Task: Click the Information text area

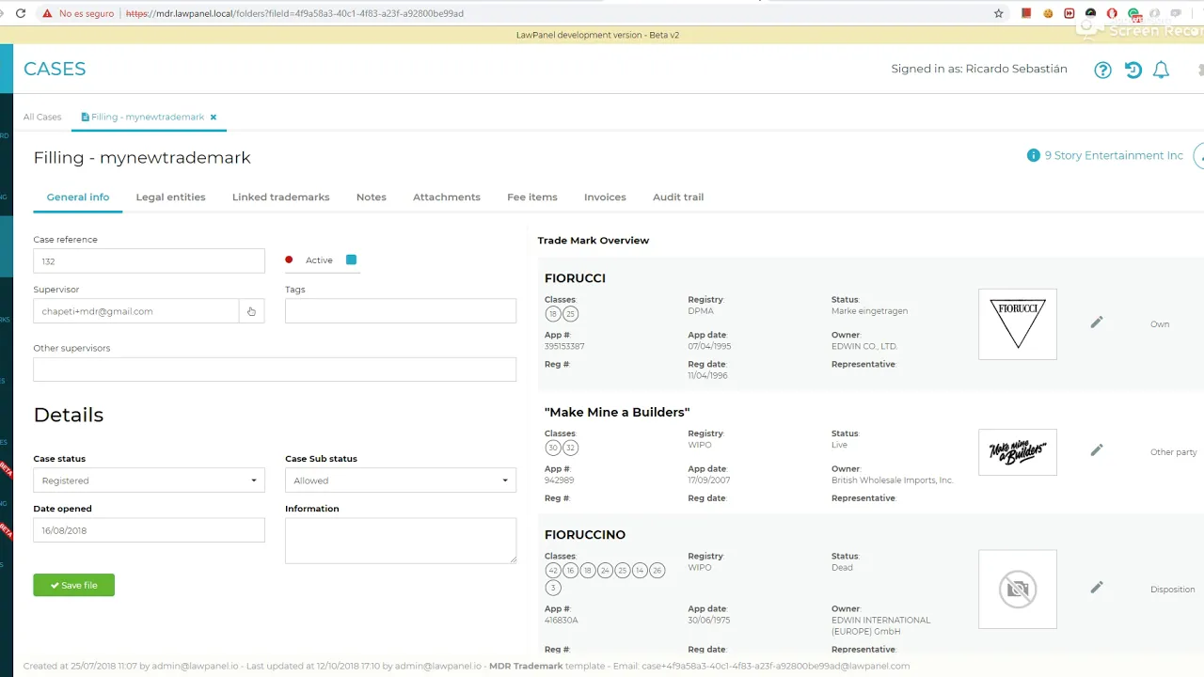Action: click(401, 541)
